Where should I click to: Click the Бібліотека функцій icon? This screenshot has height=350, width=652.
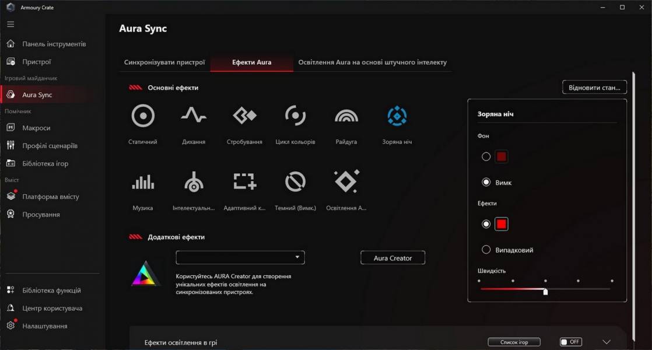[x=11, y=290]
